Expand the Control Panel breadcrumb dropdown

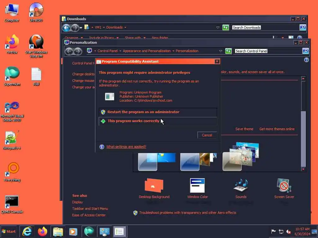coord(120,51)
